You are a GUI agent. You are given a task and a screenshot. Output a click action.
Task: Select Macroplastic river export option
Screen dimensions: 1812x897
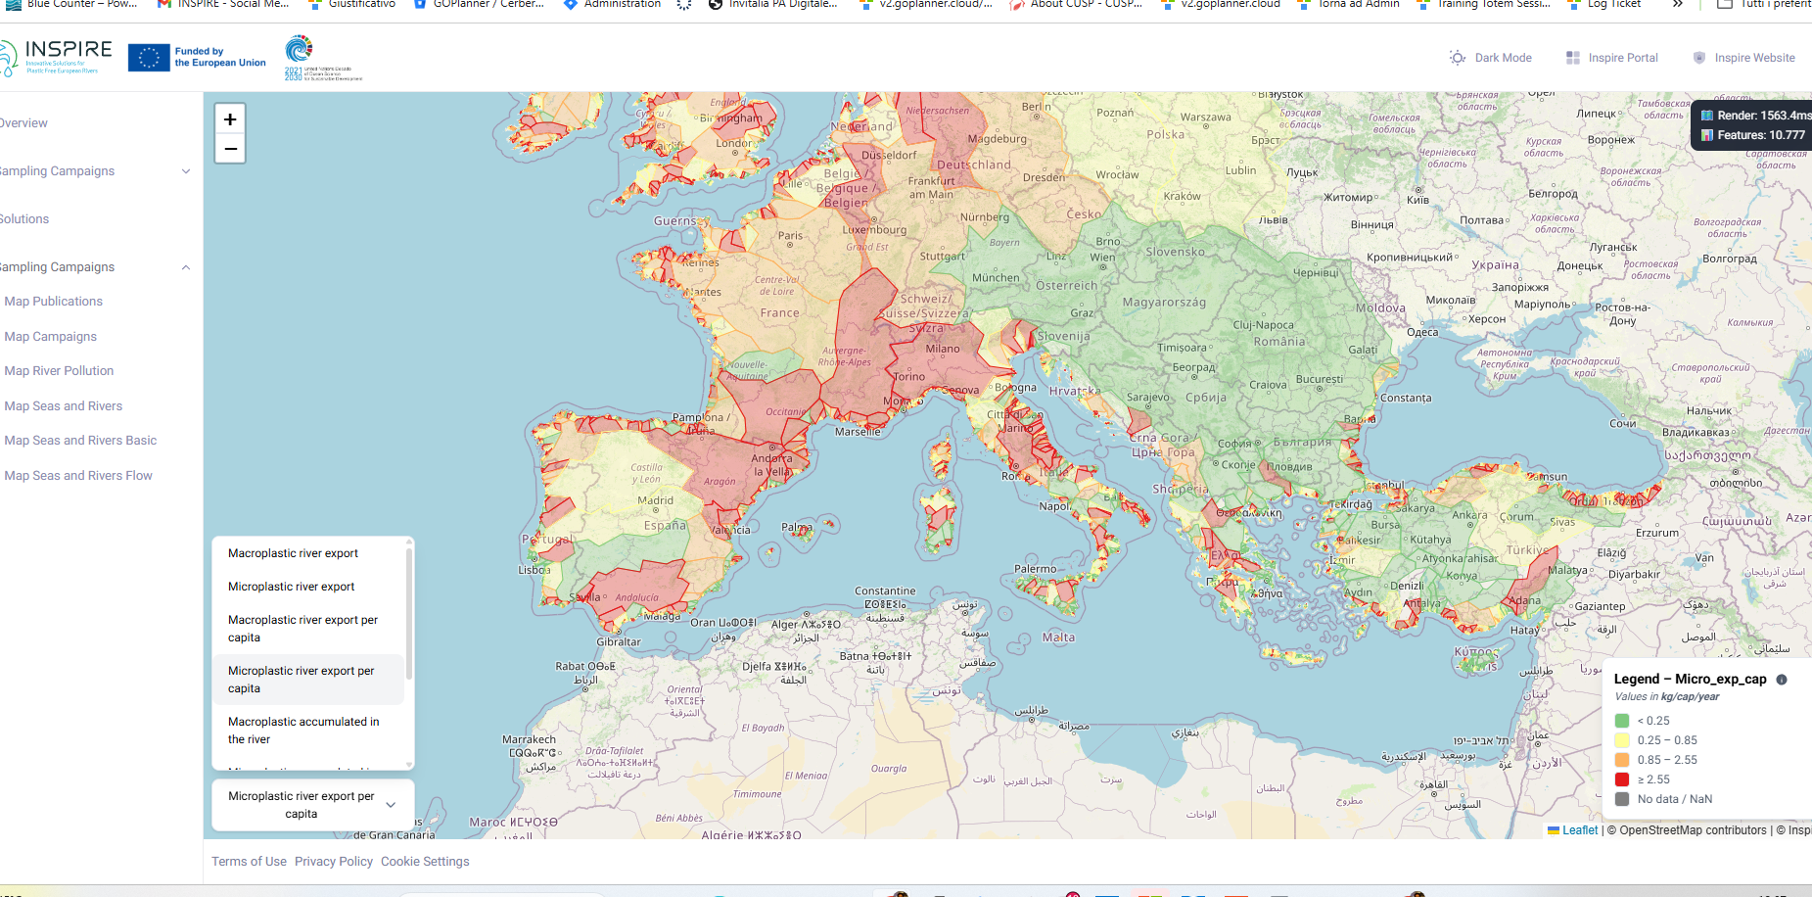293,553
